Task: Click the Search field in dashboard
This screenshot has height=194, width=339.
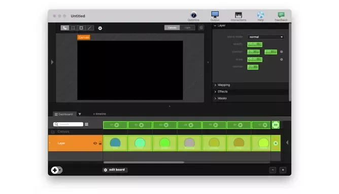Action: (x=68, y=124)
